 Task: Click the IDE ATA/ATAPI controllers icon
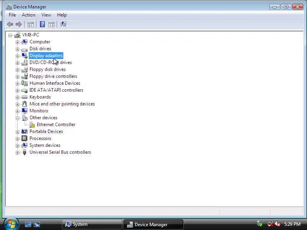[x=25, y=90]
